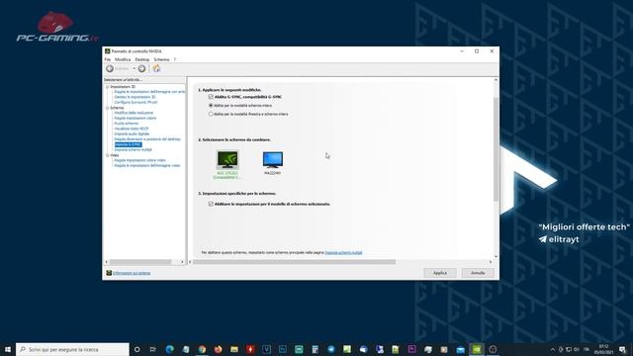Open the Windows Start menu
The image size is (633, 356).
(8, 349)
